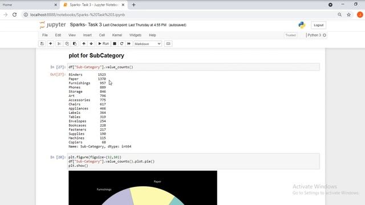Click the Jupyter logo
Image resolution: width=365 pixels, height=205 pixels.
click(52, 24)
